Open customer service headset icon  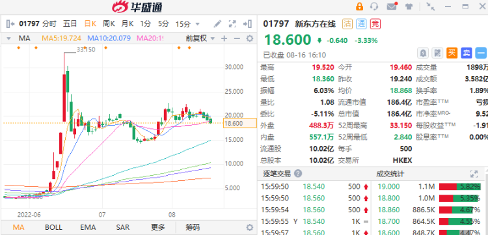374,7
